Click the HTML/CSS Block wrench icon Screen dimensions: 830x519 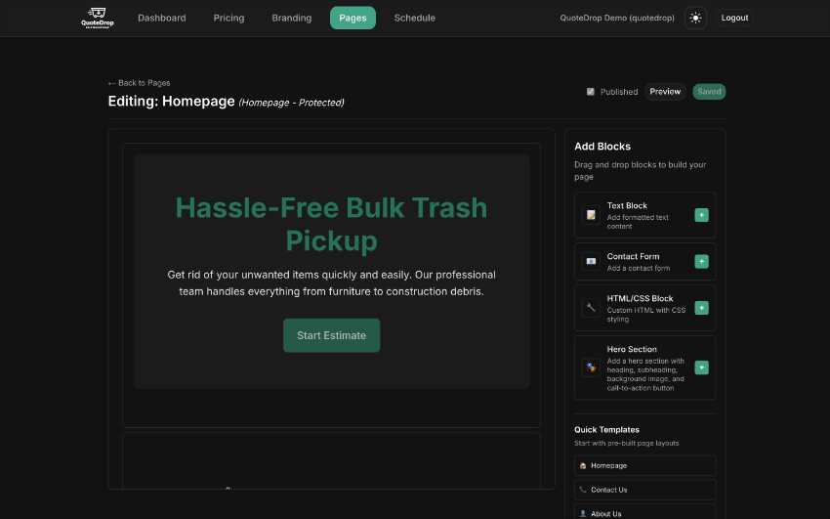591,308
